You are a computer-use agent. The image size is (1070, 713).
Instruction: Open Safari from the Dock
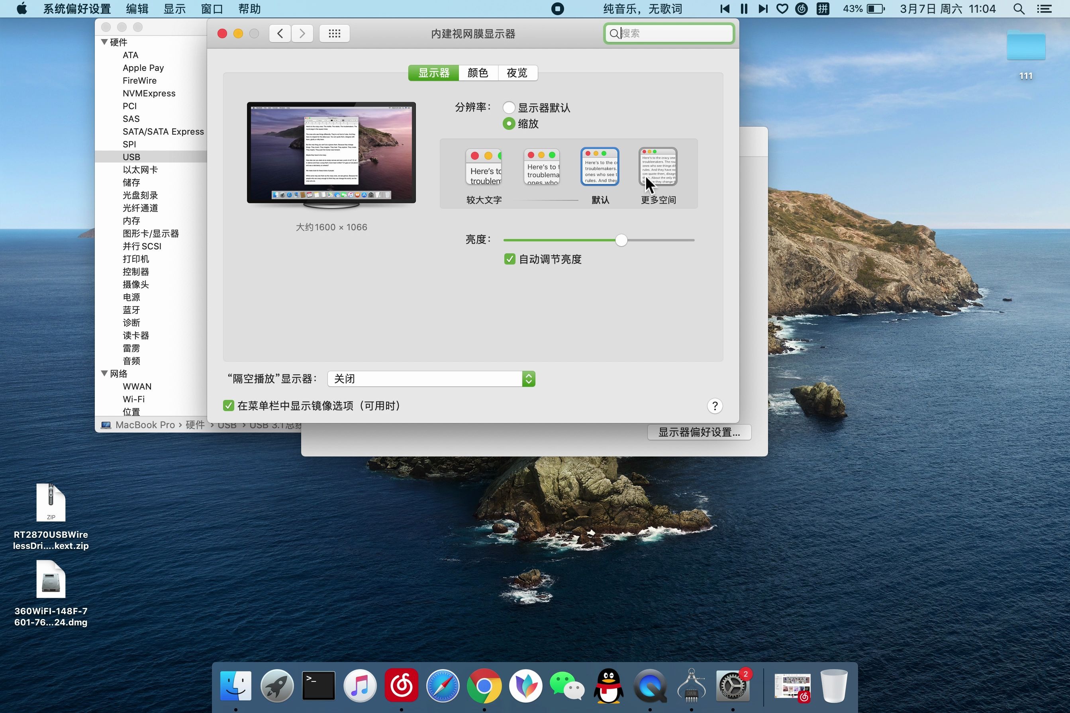(x=443, y=686)
